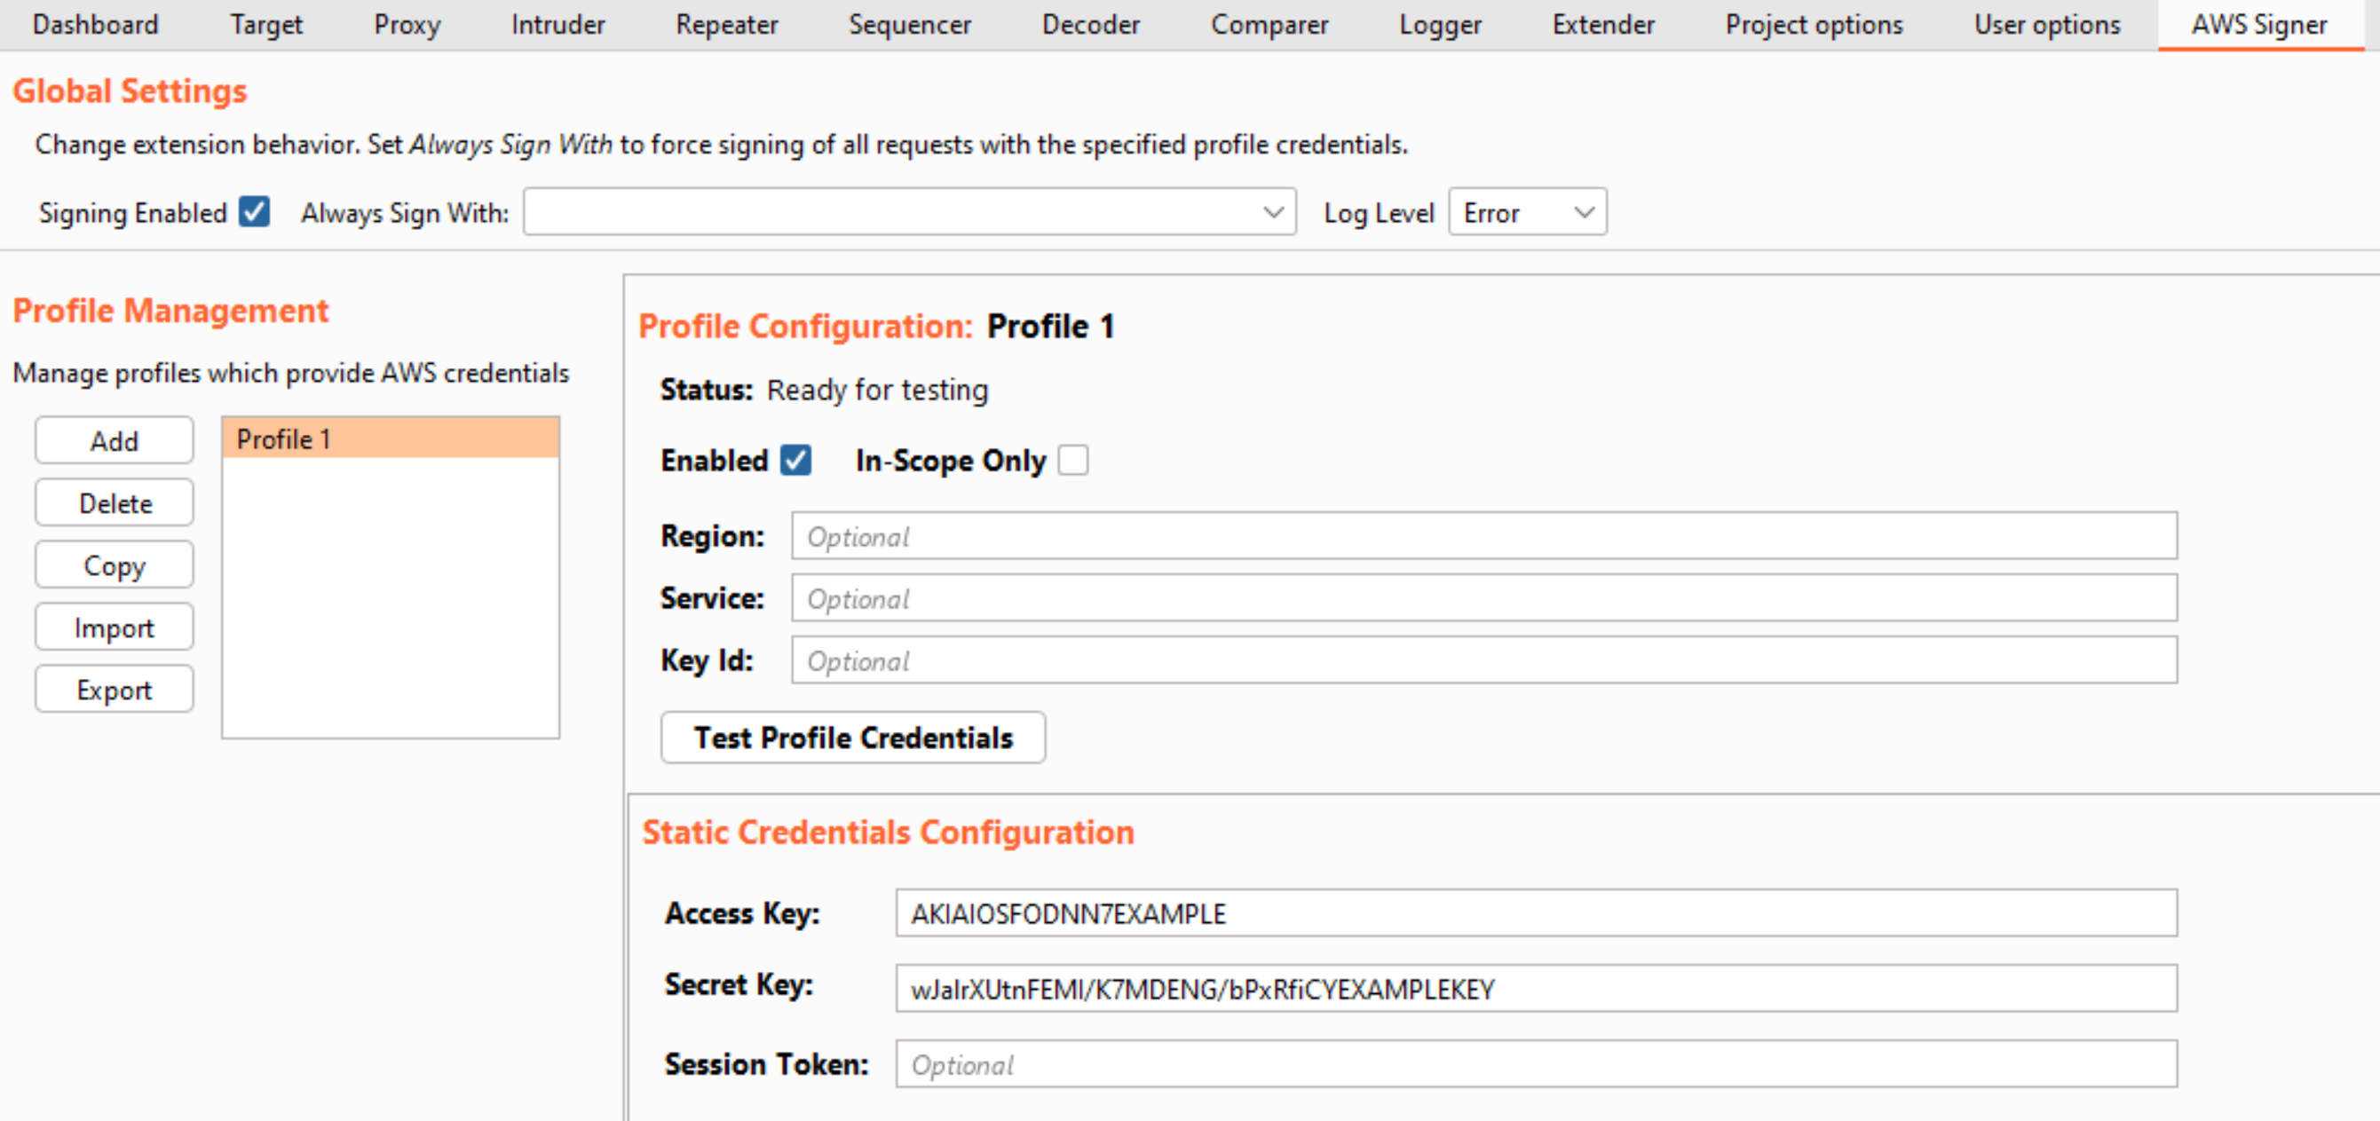Image resolution: width=2380 pixels, height=1121 pixels.
Task: Click the profile name 'Profile 1' in the heading
Action: pyautogui.click(x=1050, y=326)
